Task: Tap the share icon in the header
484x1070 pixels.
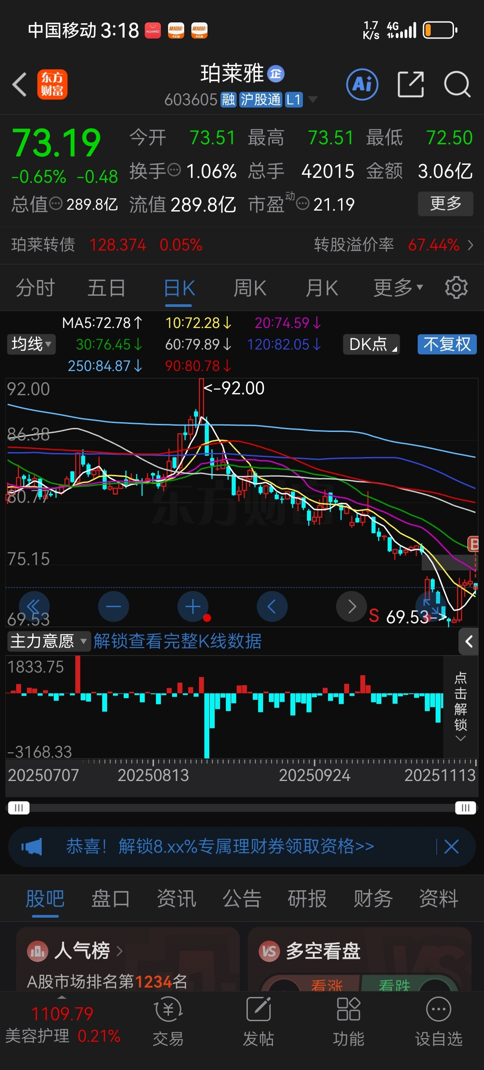Action: pos(411,84)
